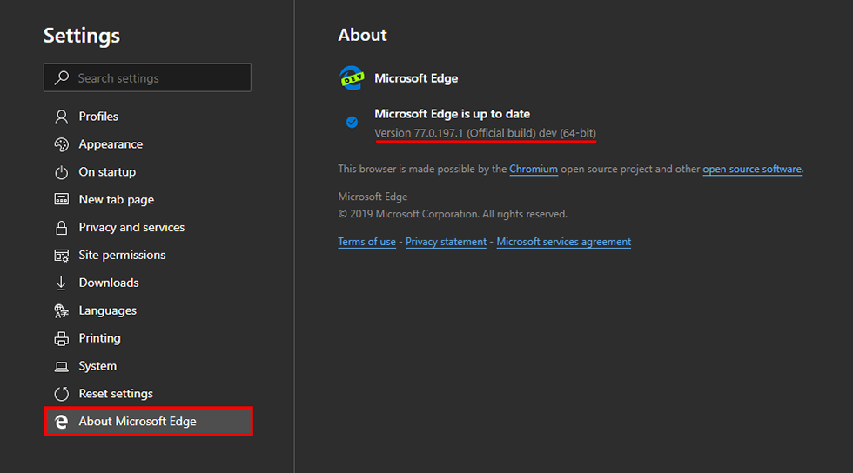Click the Version 77.0.197.1 text
Screen dimensions: 853x473
[486, 133]
